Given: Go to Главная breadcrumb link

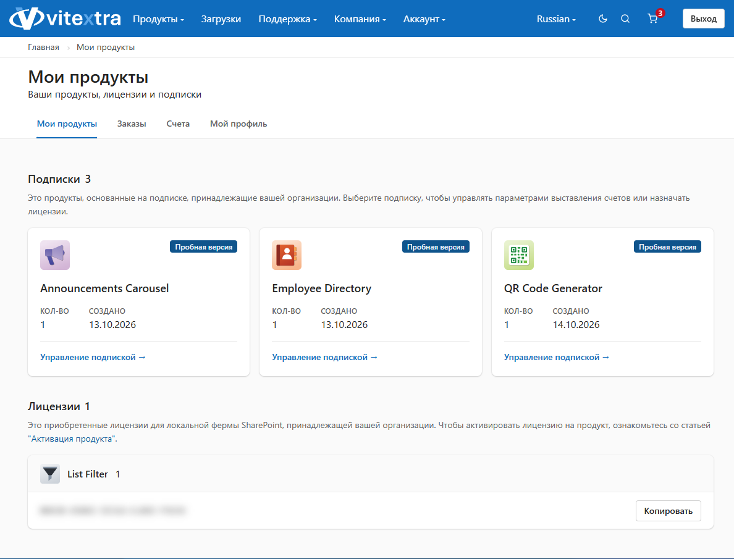Looking at the screenshot, I should coord(43,48).
